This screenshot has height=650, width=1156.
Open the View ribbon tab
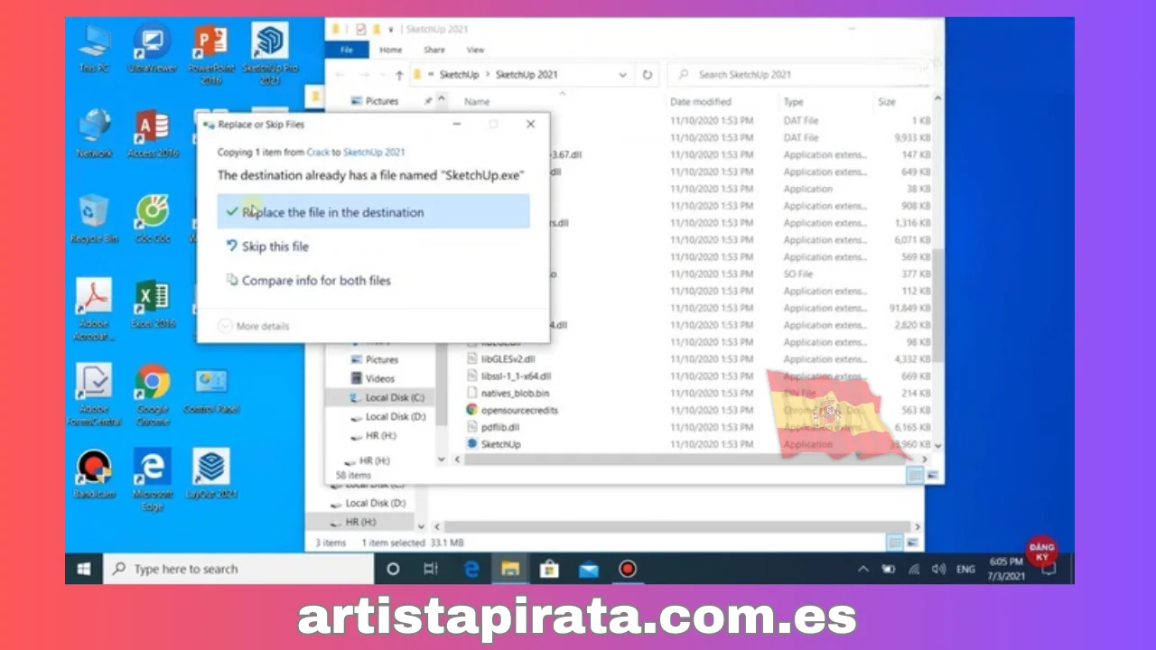(x=475, y=50)
